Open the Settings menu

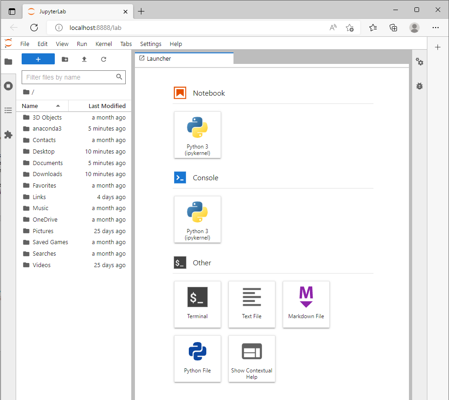tap(151, 44)
